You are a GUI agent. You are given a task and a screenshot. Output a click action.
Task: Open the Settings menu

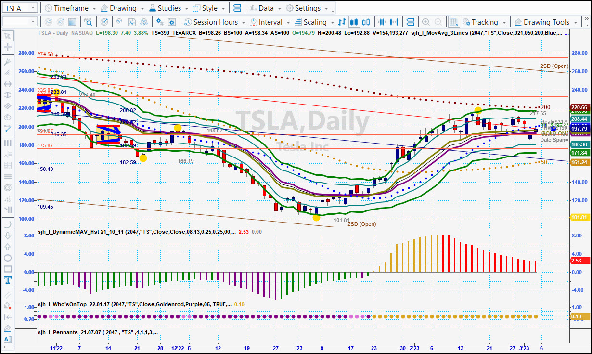click(307, 8)
